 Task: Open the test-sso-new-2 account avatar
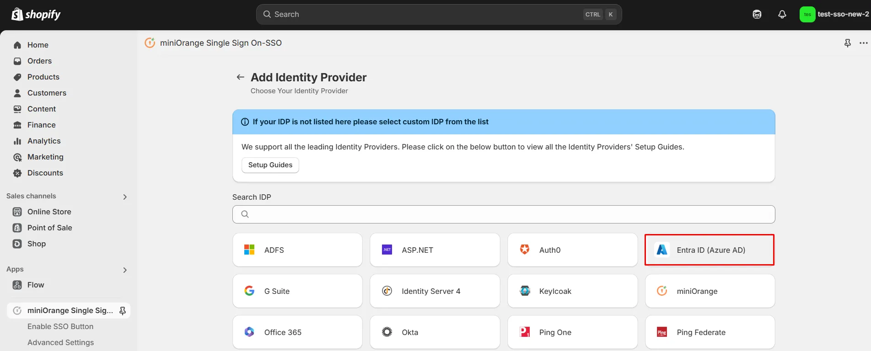point(807,14)
